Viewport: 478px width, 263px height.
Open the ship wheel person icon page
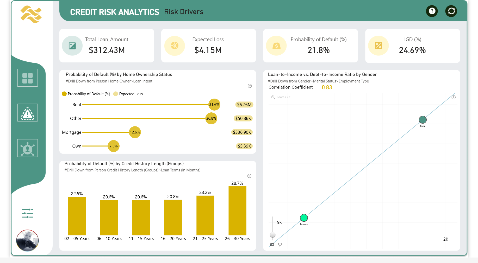tap(28, 148)
